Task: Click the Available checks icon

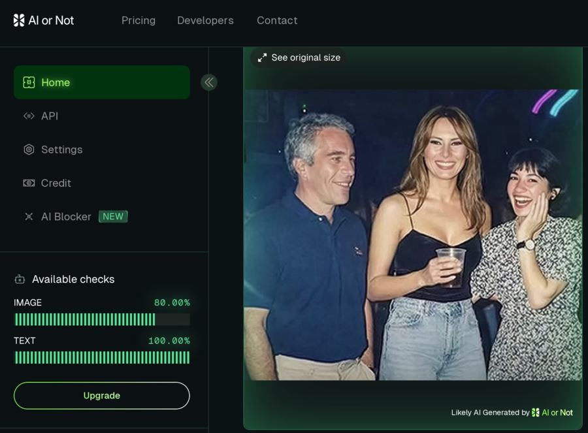Action: pyautogui.click(x=20, y=280)
